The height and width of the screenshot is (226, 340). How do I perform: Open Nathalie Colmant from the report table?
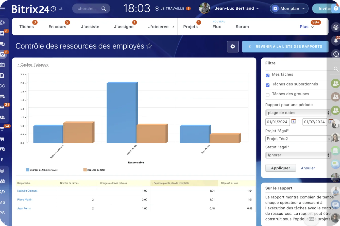click(x=27, y=191)
